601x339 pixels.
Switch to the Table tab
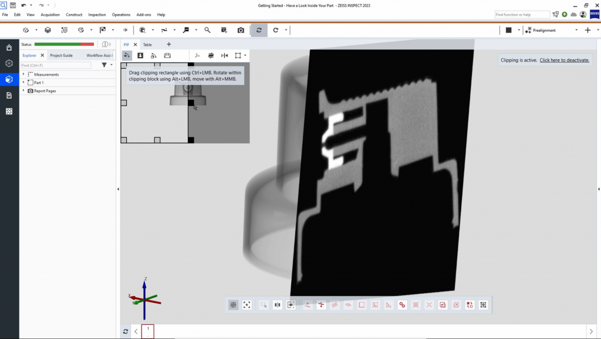pyautogui.click(x=148, y=44)
